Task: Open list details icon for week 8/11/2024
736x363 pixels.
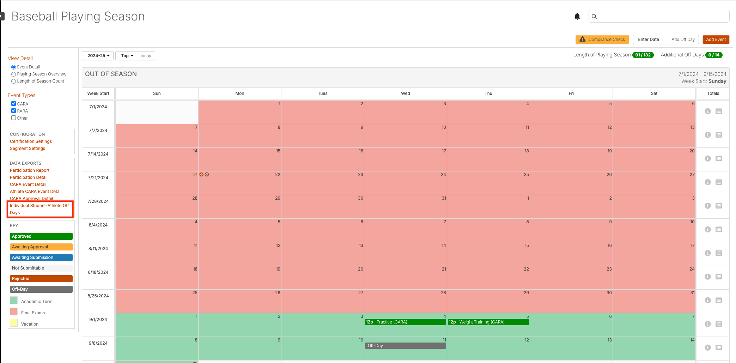Action: coord(718,253)
